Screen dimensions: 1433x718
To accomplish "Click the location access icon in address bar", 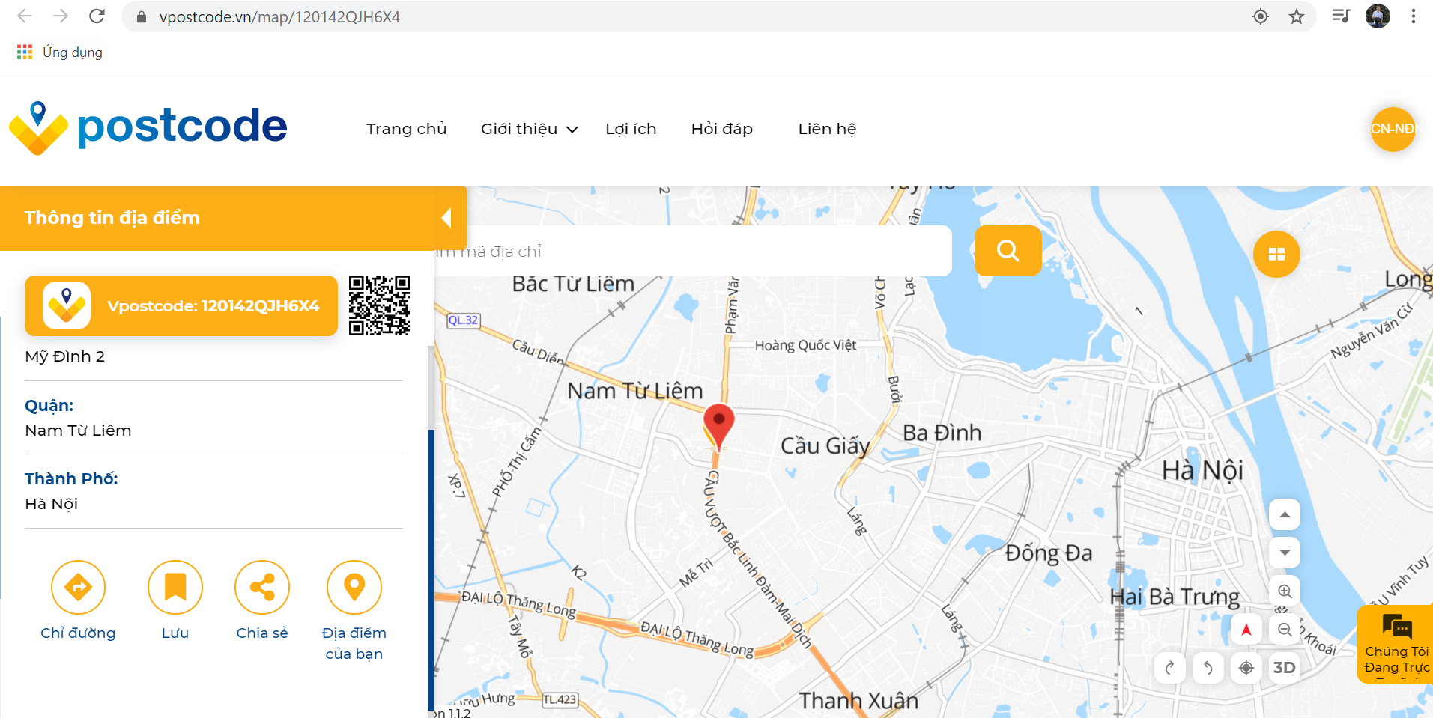I will (x=1261, y=16).
